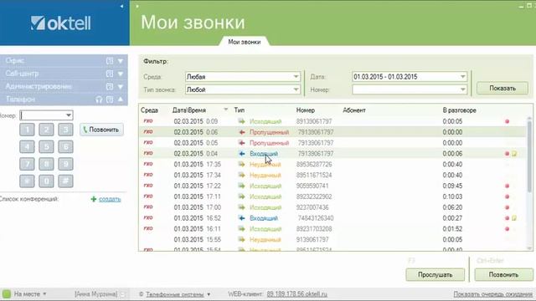Click the bottom right Позвонить button
Screen dimensions: 536x301
503,275
